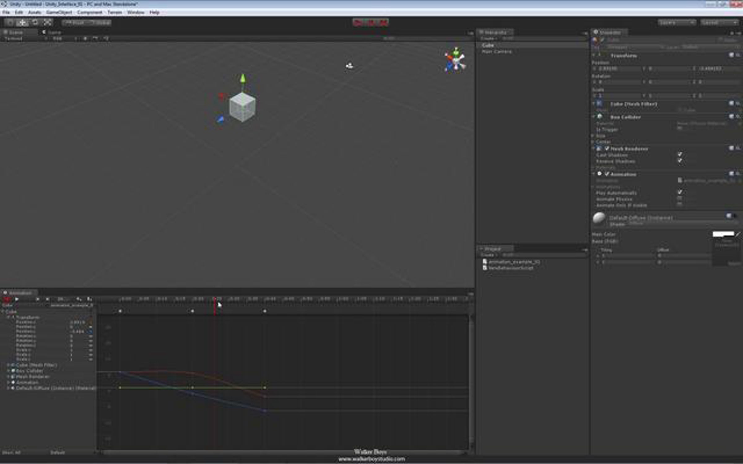The width and height of the screenshot is (743, 464).
Task: Expand Cube (Mesh Filter) in Animation tree
Action: tap(8, 365)
